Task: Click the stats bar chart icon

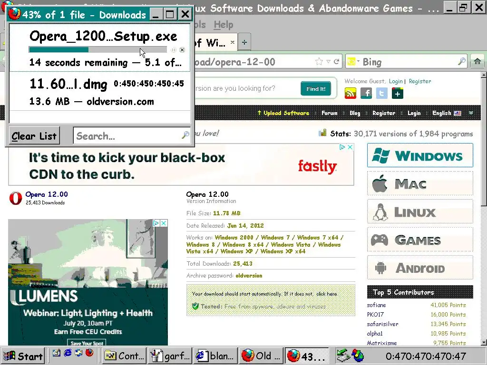Action: click(x=322, y=133)
